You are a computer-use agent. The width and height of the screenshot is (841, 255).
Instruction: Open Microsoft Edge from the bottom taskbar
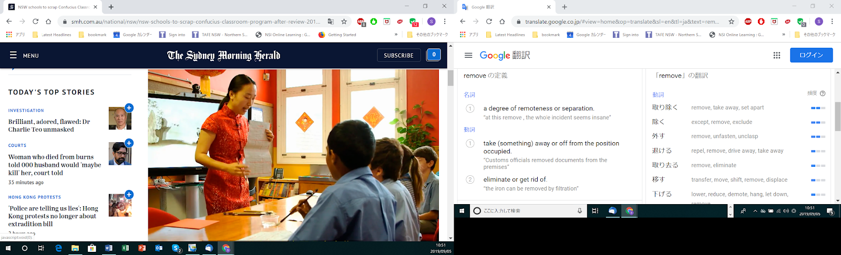58,248
